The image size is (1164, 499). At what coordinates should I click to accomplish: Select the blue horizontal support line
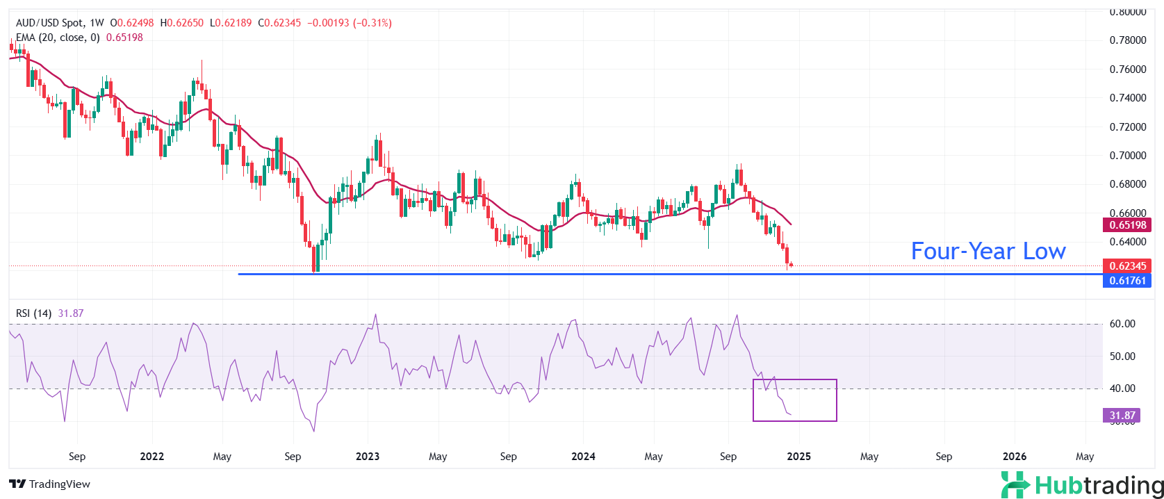pos(556,274)
